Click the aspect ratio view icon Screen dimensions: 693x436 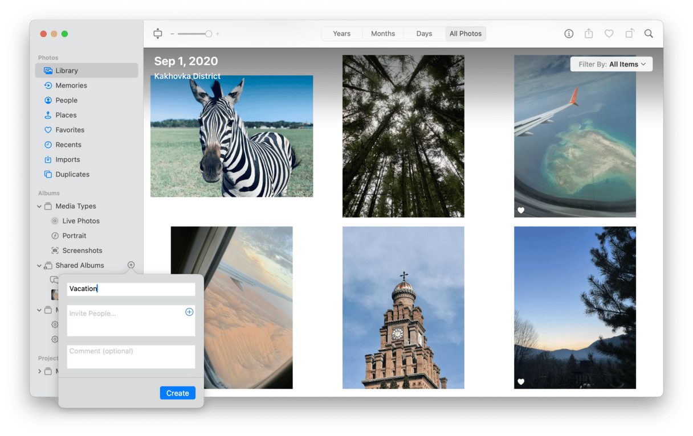[158, 34]
